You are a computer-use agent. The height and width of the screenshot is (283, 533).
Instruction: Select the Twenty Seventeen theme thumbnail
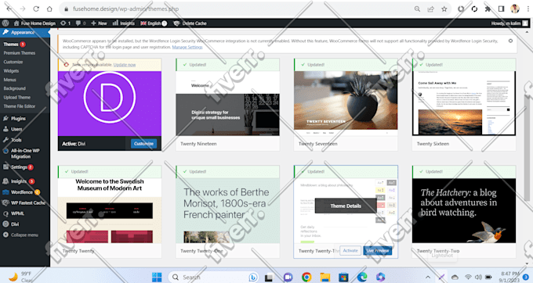point(346,103)
